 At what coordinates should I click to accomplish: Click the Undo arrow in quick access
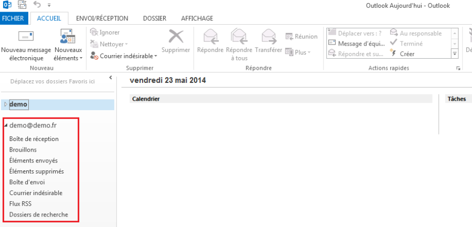point(37,5)
